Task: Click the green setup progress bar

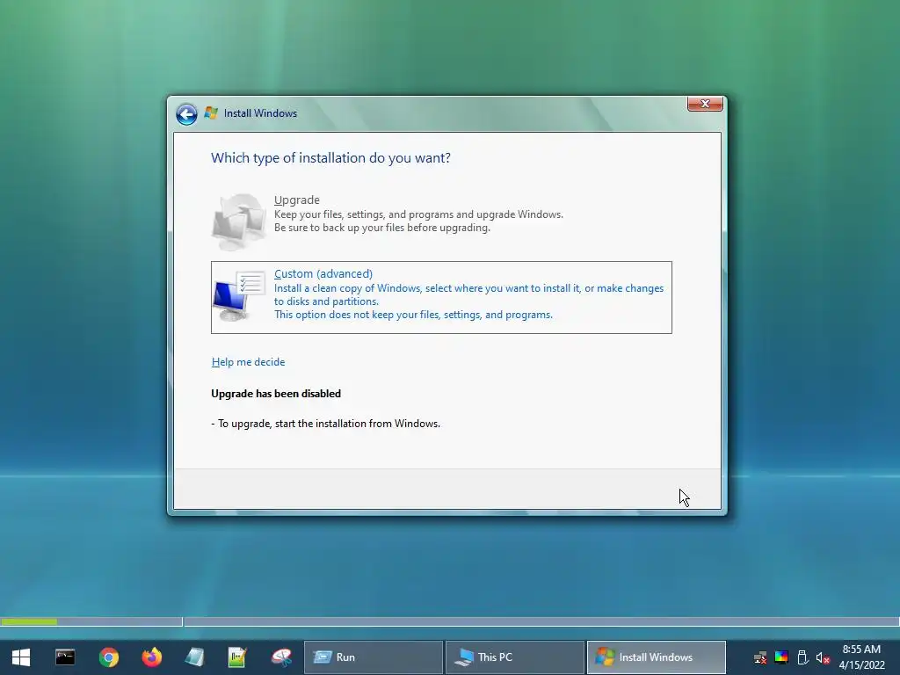Action: (x=29, y=621)
